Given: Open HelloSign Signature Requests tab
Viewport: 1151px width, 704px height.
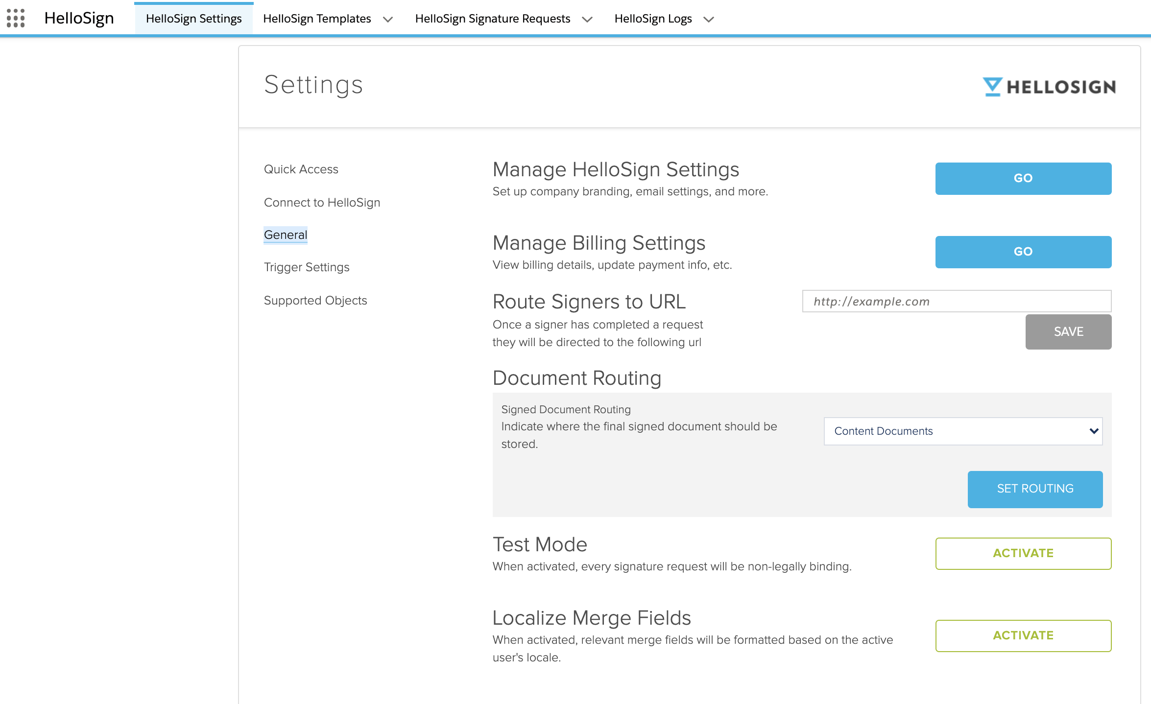Looking at the screenshot, I should coord(492,19).
